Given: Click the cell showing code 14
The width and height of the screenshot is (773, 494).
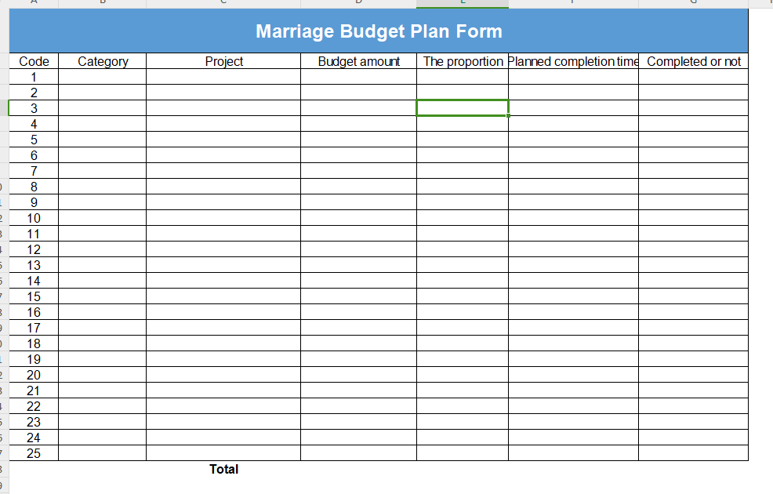Looking at the screenshot, I should click(34, 281).
